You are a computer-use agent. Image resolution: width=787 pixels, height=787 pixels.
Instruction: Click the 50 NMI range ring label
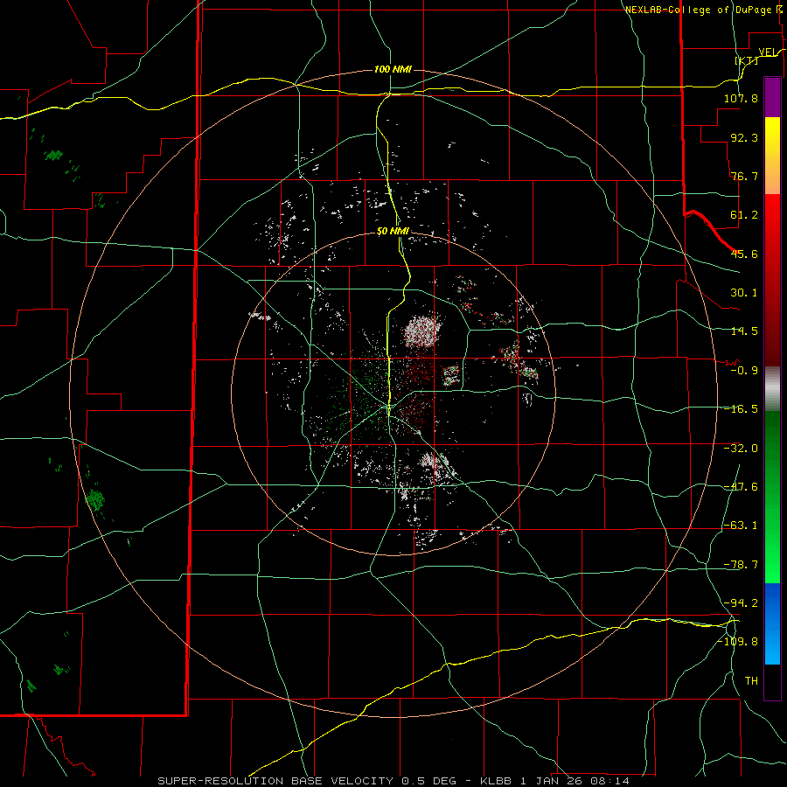click(x=393, y=232)
